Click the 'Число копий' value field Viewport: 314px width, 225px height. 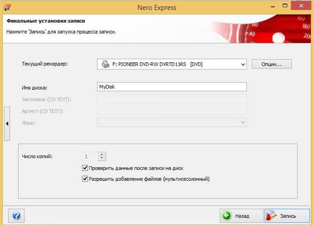[90, 156]
